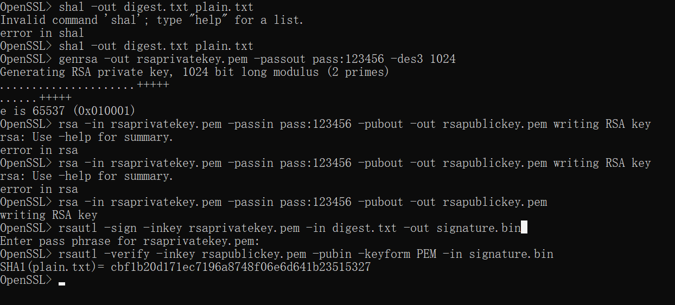Click the 'error in shal' output line

pyautogui.click(x=42, y=34)
